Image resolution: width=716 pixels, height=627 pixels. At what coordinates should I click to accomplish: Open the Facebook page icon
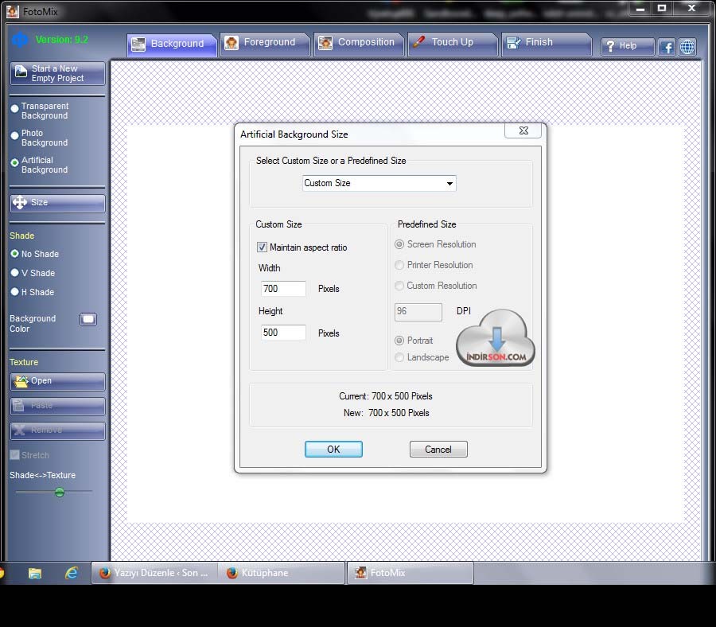pos(667,47)
